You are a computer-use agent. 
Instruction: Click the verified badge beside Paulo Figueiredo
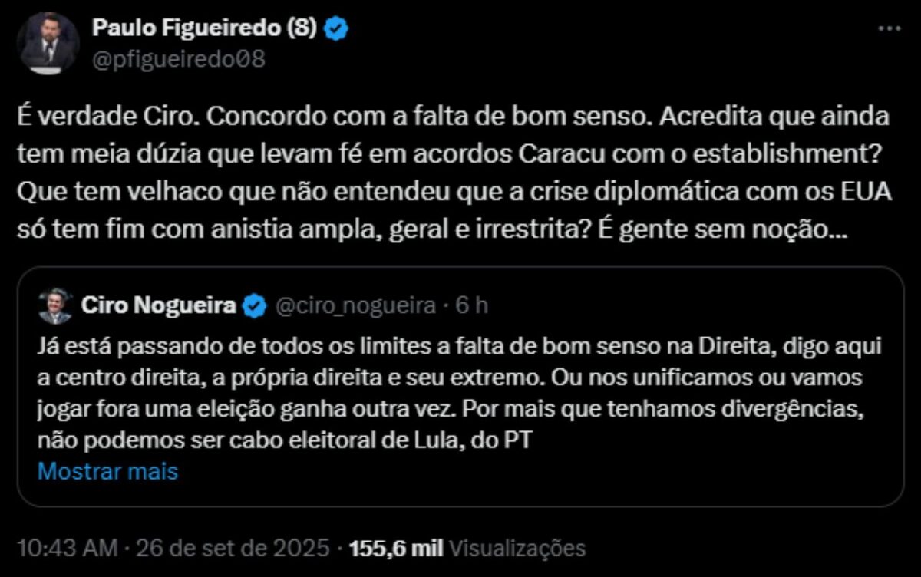pyautogui.click(x=338, y=28)
